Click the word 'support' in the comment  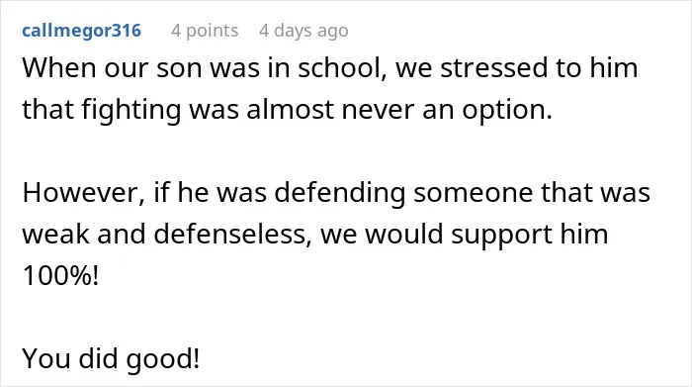point(501,235)
